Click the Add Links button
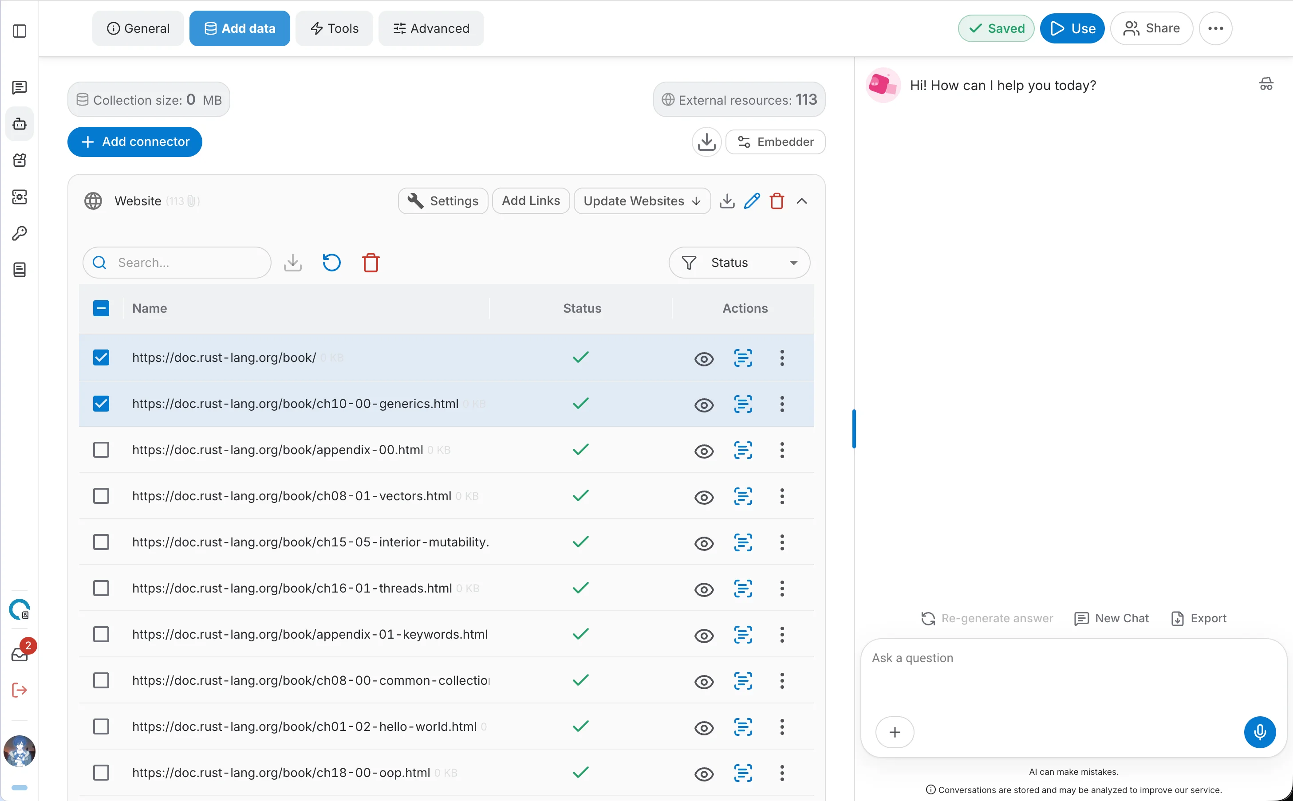 pos(531,201)
